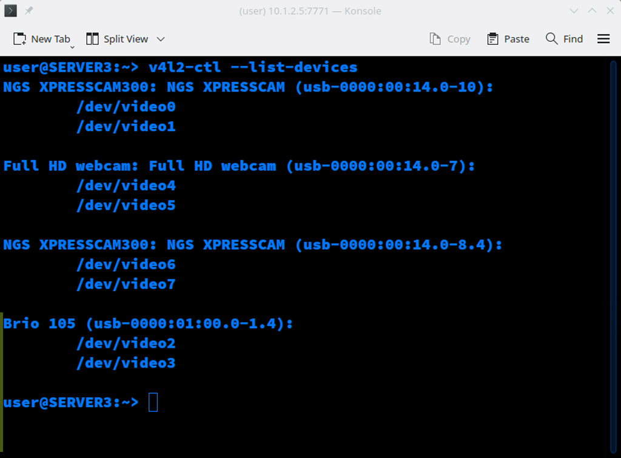
Task: Toggle the pin window icon
Action: (x=29, y=11)
